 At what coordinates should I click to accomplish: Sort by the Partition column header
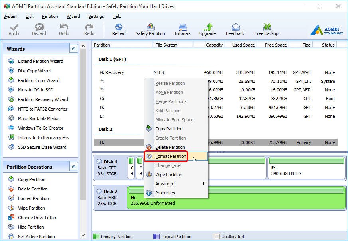(x=123, y=45)
